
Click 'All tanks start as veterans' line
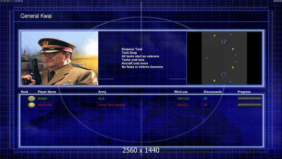(140, 56)
